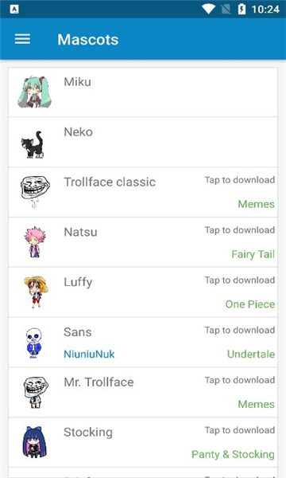Screen dimensions: 286x478
Task: Select the Panty & Stocking category label
Action: coord(233,454)
